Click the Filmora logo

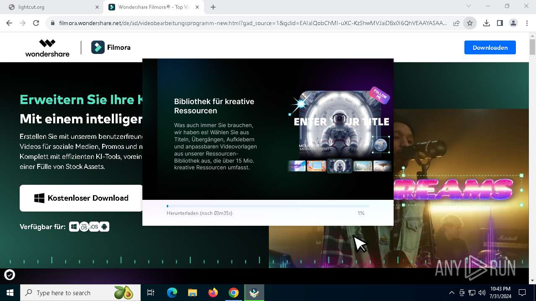click(111, 48)
